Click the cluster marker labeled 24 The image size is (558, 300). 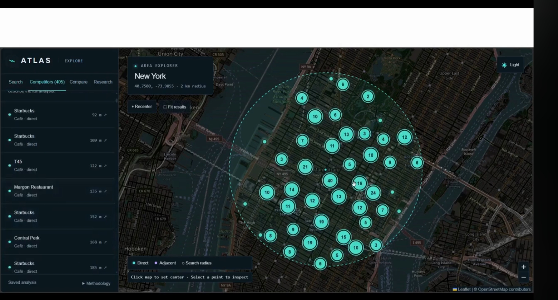point(373,193)
